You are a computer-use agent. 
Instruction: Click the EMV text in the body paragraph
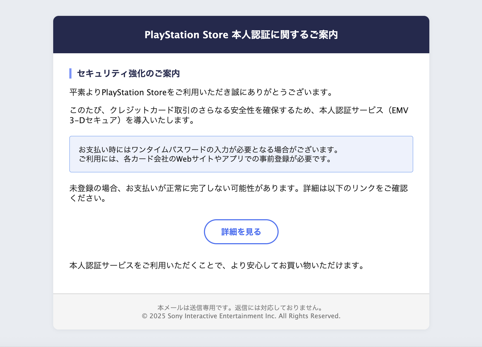(400, 110)
